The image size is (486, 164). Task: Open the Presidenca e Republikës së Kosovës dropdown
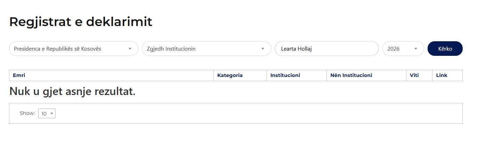(70, 49)
